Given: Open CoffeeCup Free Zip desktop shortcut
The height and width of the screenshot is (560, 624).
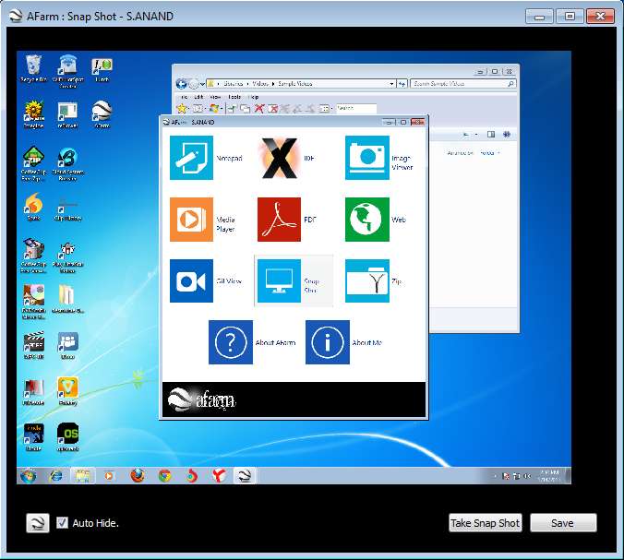Looking at the screenshot, I should click(33, 163).
